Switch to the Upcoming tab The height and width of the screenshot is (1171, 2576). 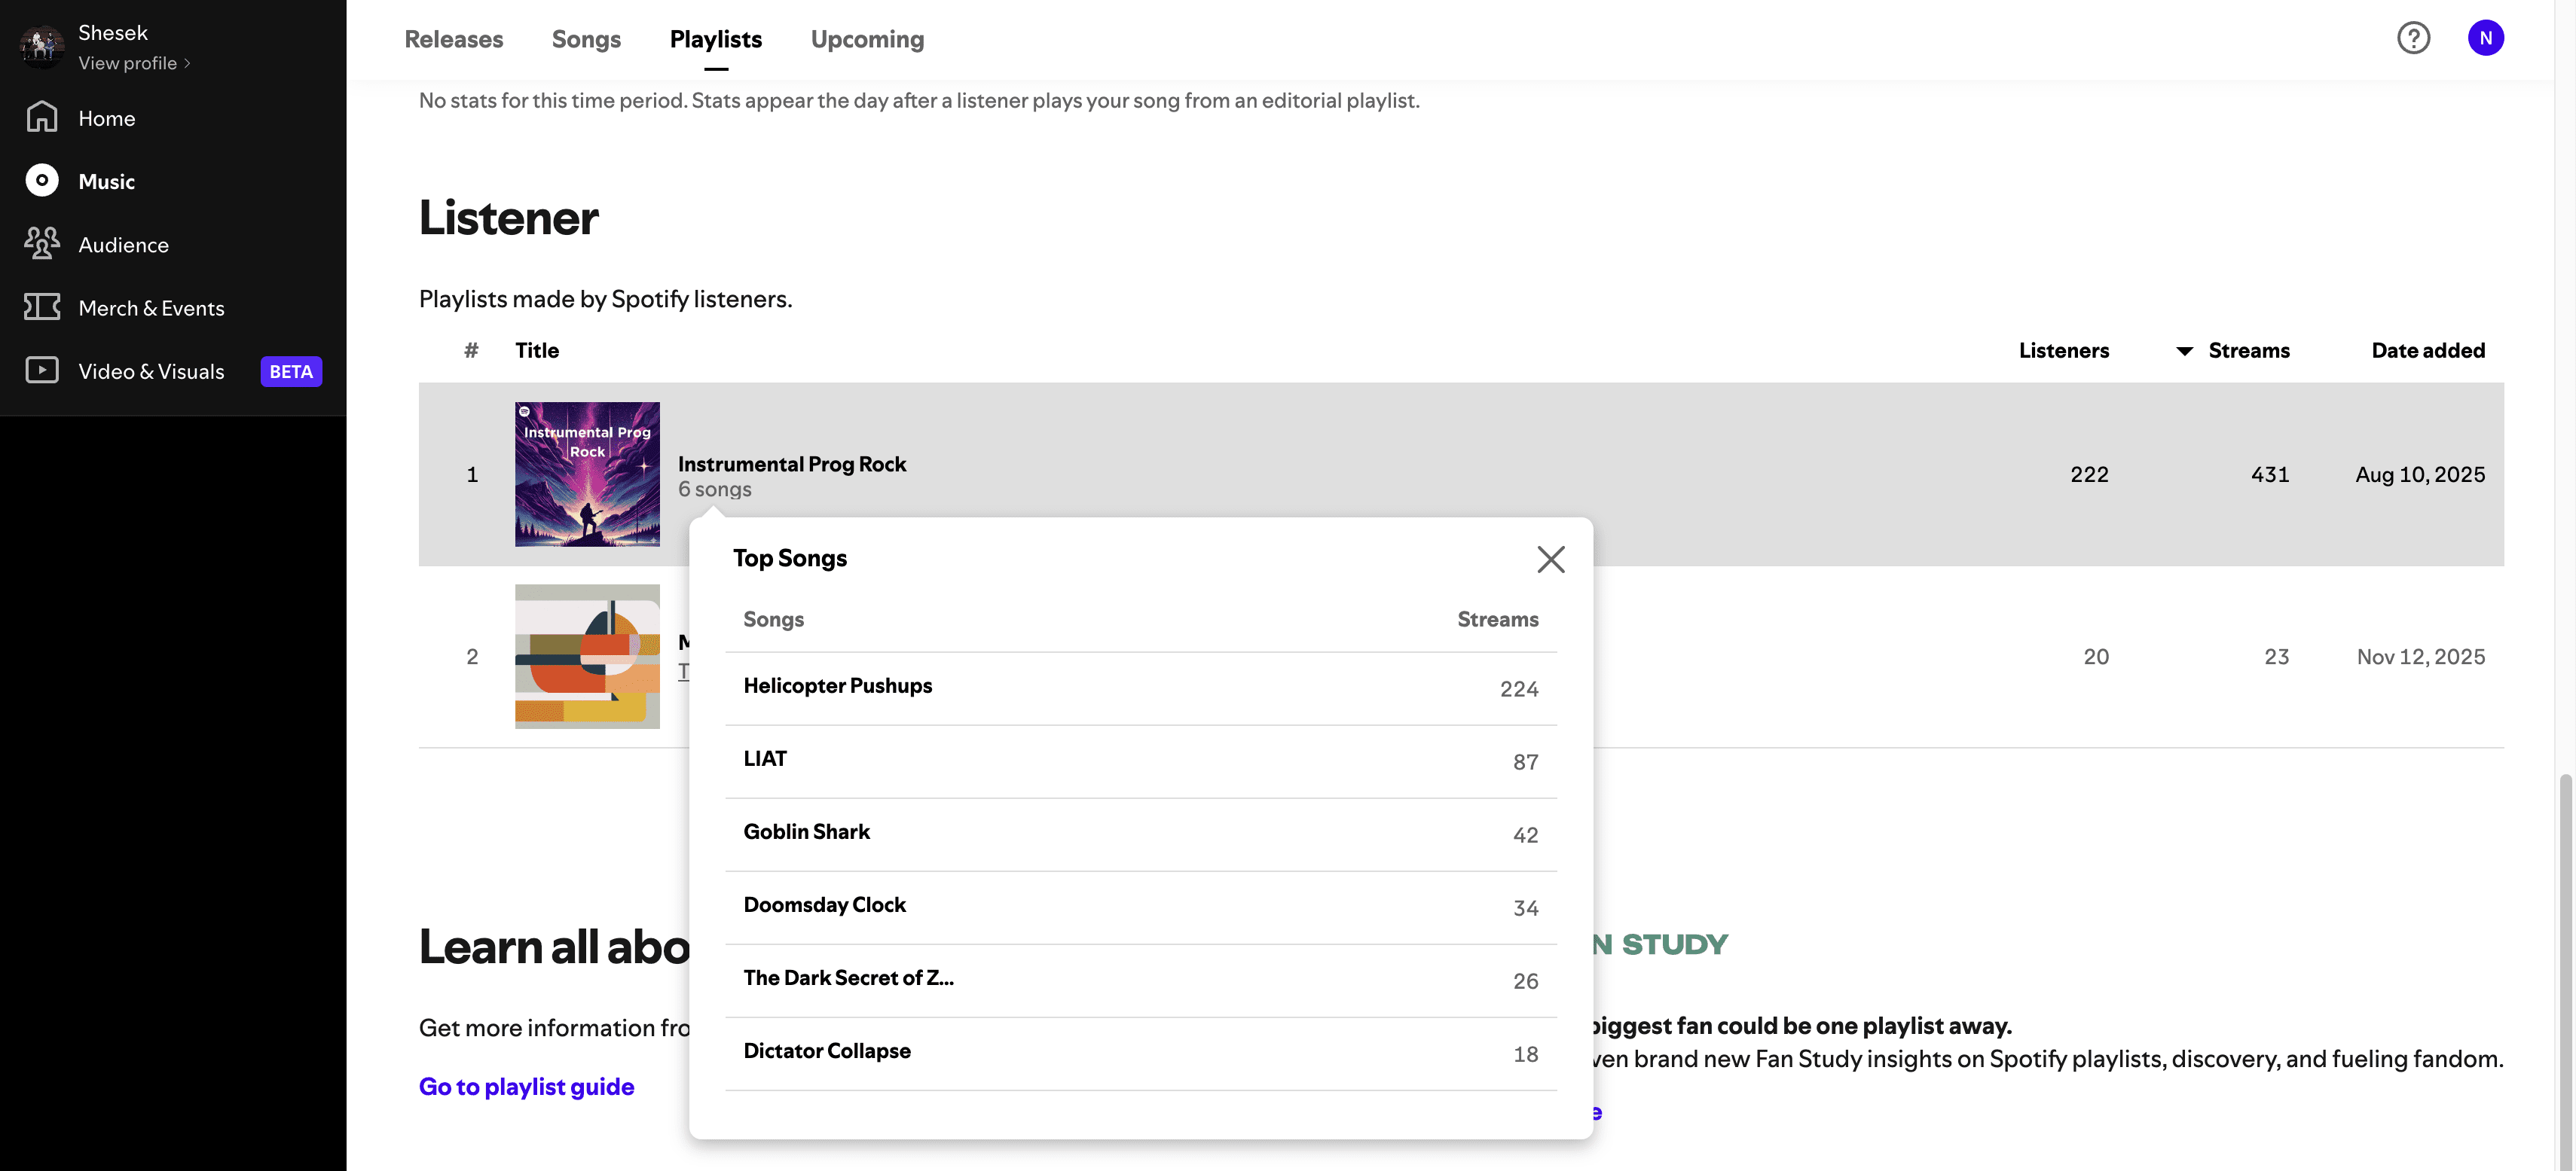tap(866, 39)
